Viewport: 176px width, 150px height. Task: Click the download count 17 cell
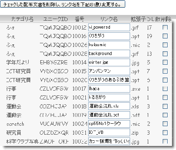click(x=149, y=27)
